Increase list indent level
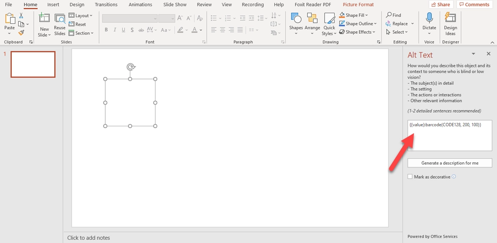 pyautogui.click(x=251, y=18)
